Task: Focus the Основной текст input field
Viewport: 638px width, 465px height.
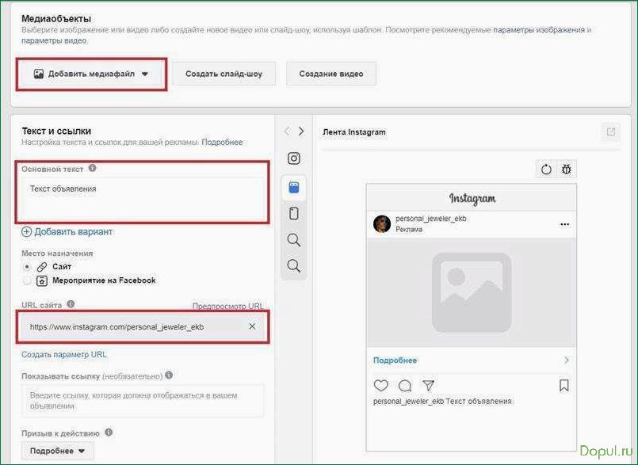Action: point(143,198)
